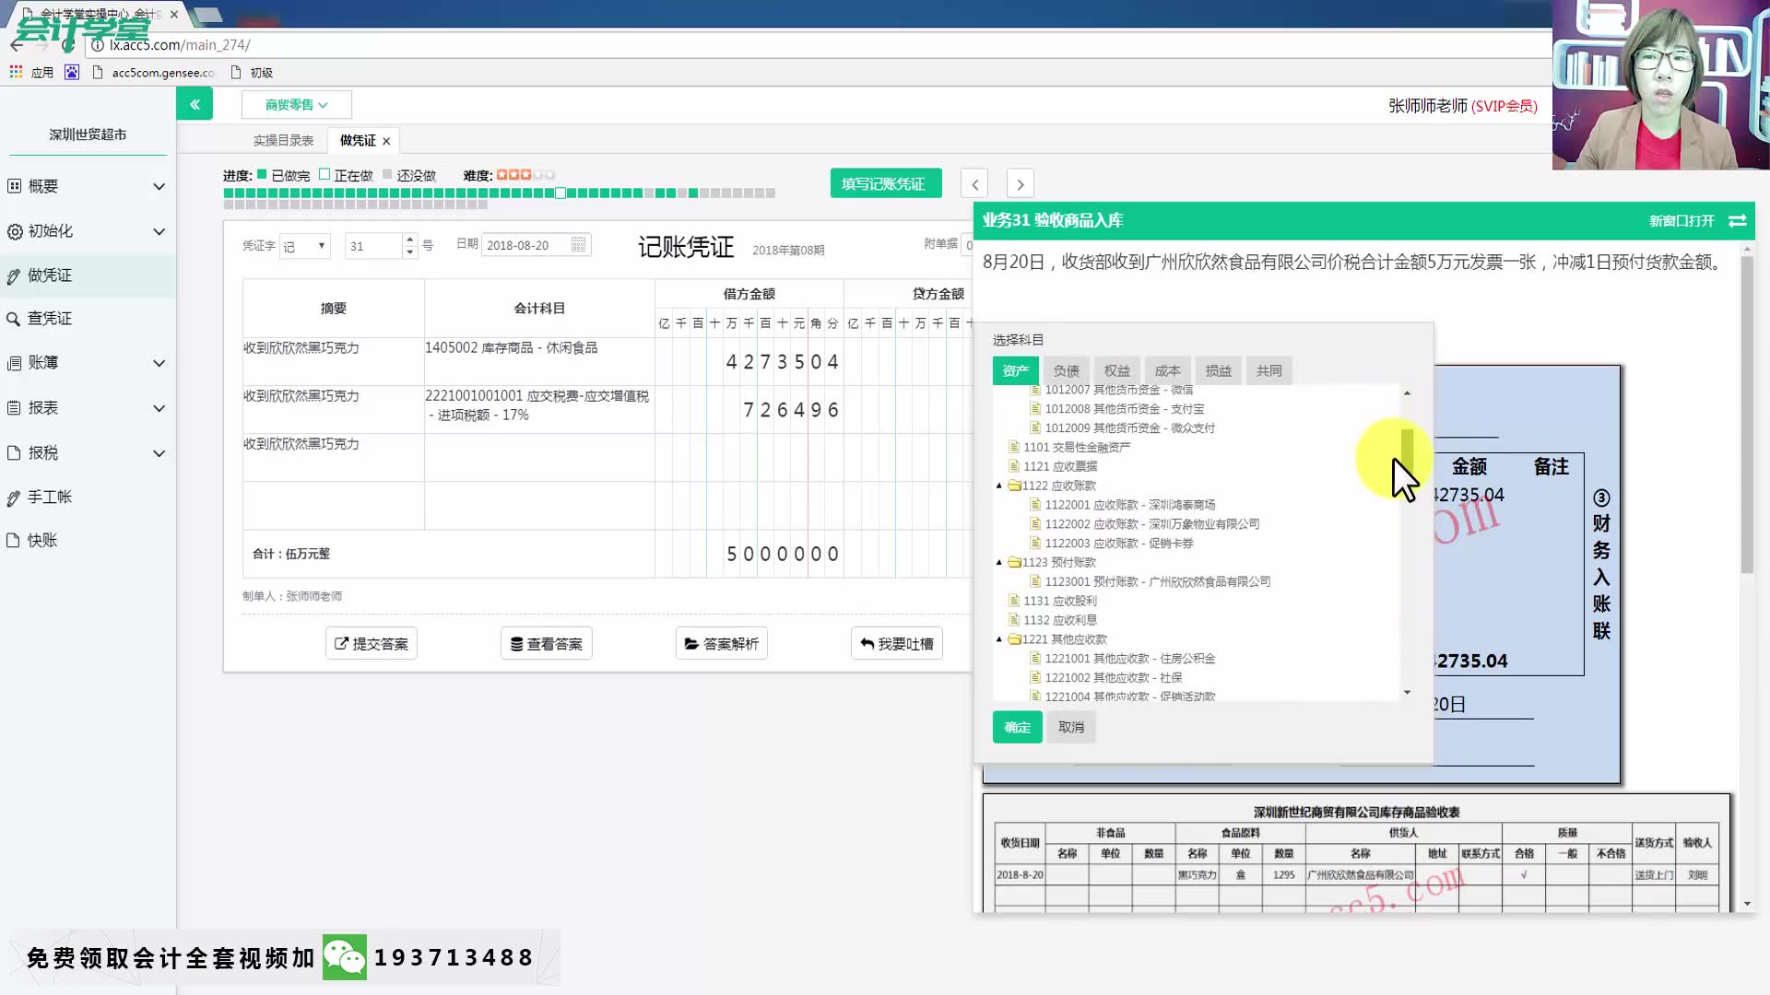Viewport: 1770px width, 995px height.
Task: Click swap icon beside 新窗口打开
Action: tap(1737, 220)
